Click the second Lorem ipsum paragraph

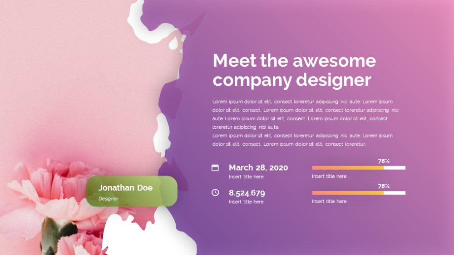(x=302, y=139)
